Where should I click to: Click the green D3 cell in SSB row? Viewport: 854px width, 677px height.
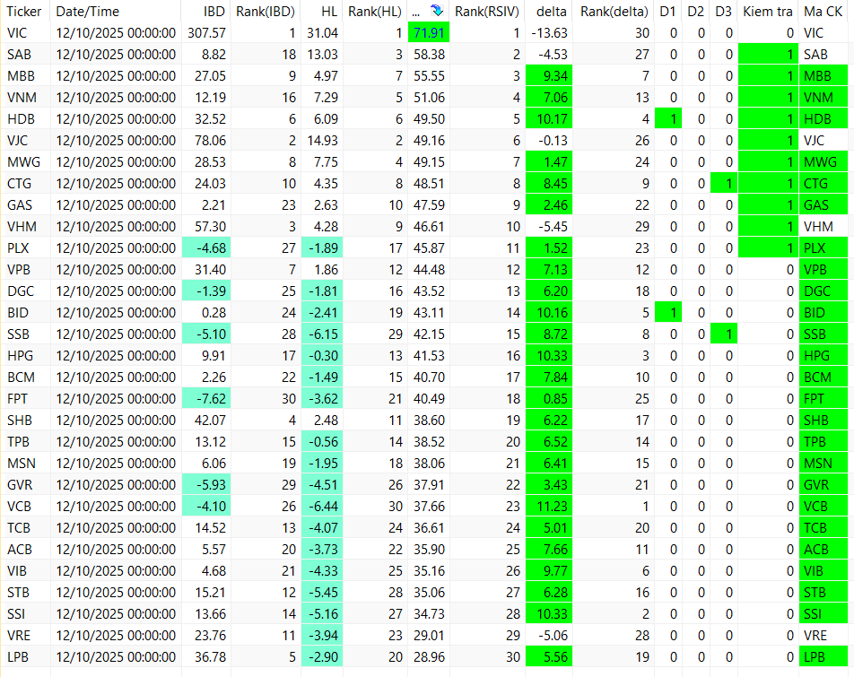click(724, 334)
